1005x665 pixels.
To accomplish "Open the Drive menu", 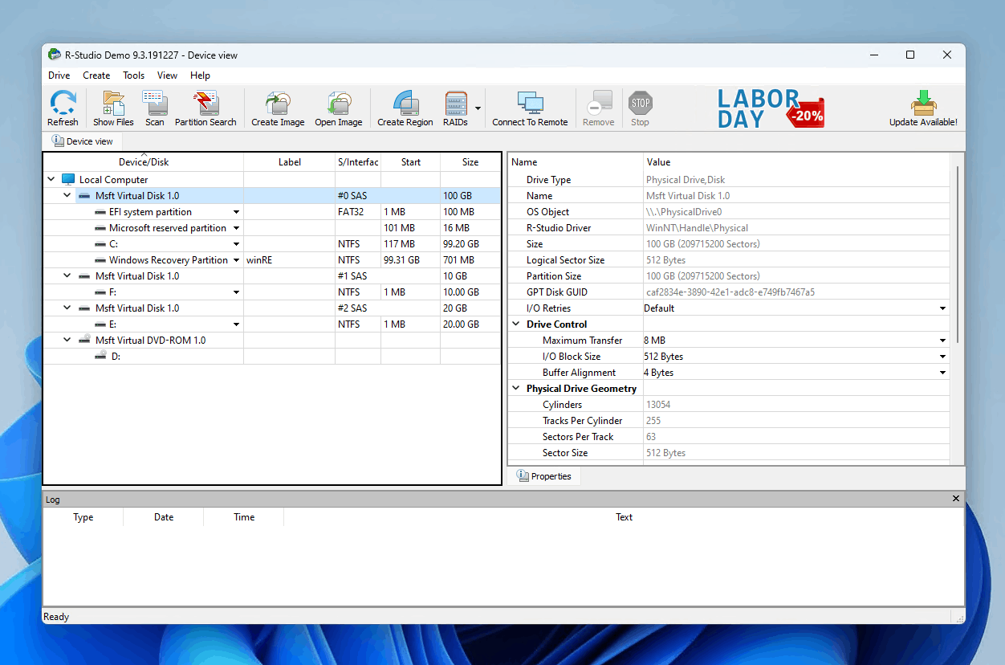I will click(x=59, y=75).
